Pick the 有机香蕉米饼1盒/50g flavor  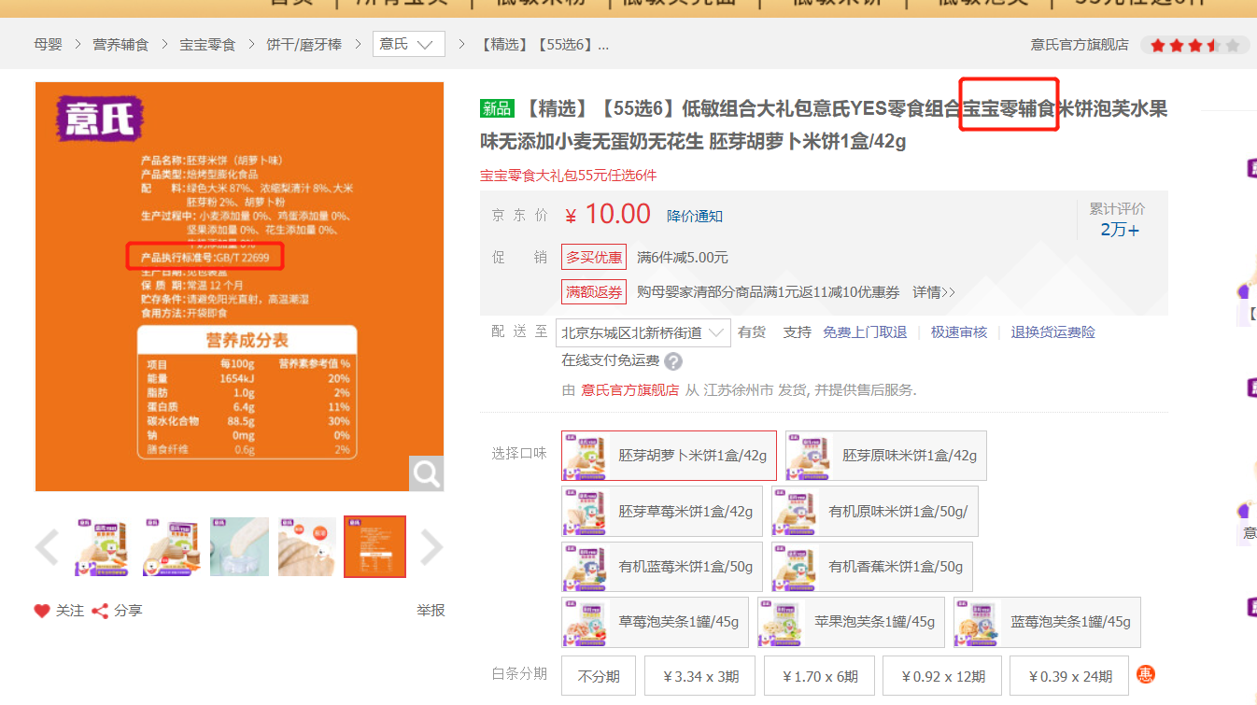[x=872, y=567]
